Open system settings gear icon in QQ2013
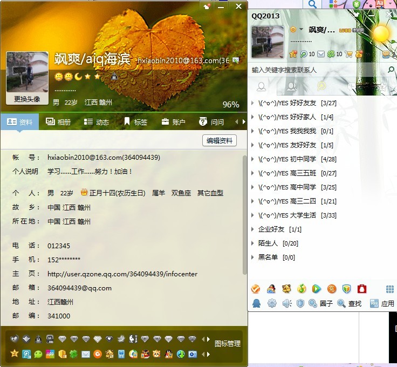397x367 pixels. coord(272,303)
